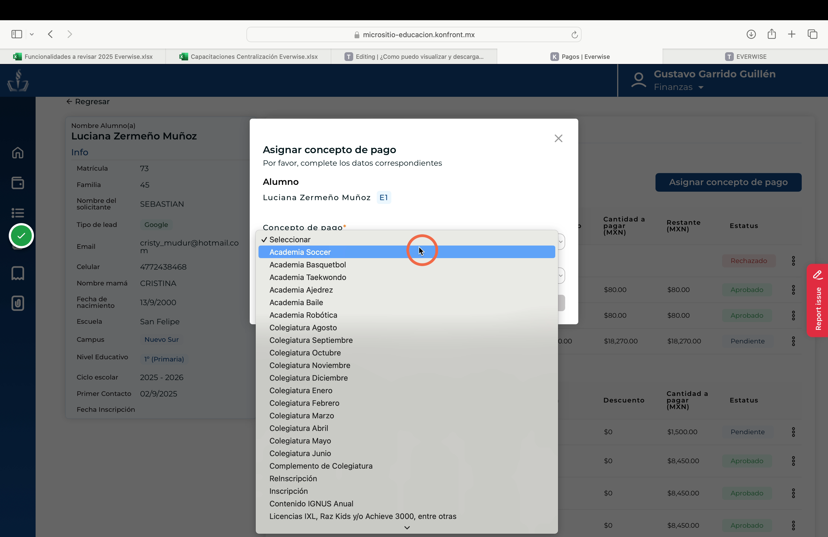Open options menu for the Rechazado row
The height and width of the screenshot is (537, 828).
point(794,261)
